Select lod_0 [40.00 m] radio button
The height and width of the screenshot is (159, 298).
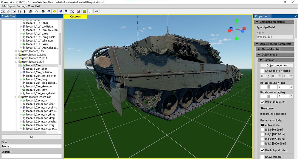click(263, 130)
